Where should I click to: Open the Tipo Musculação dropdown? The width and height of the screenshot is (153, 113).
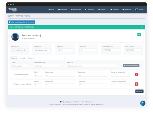click(x=22, y=66)
